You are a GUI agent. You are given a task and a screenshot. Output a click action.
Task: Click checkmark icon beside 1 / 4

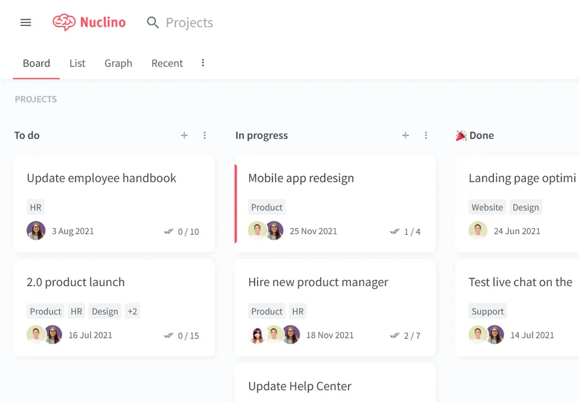tap(394, 231)
